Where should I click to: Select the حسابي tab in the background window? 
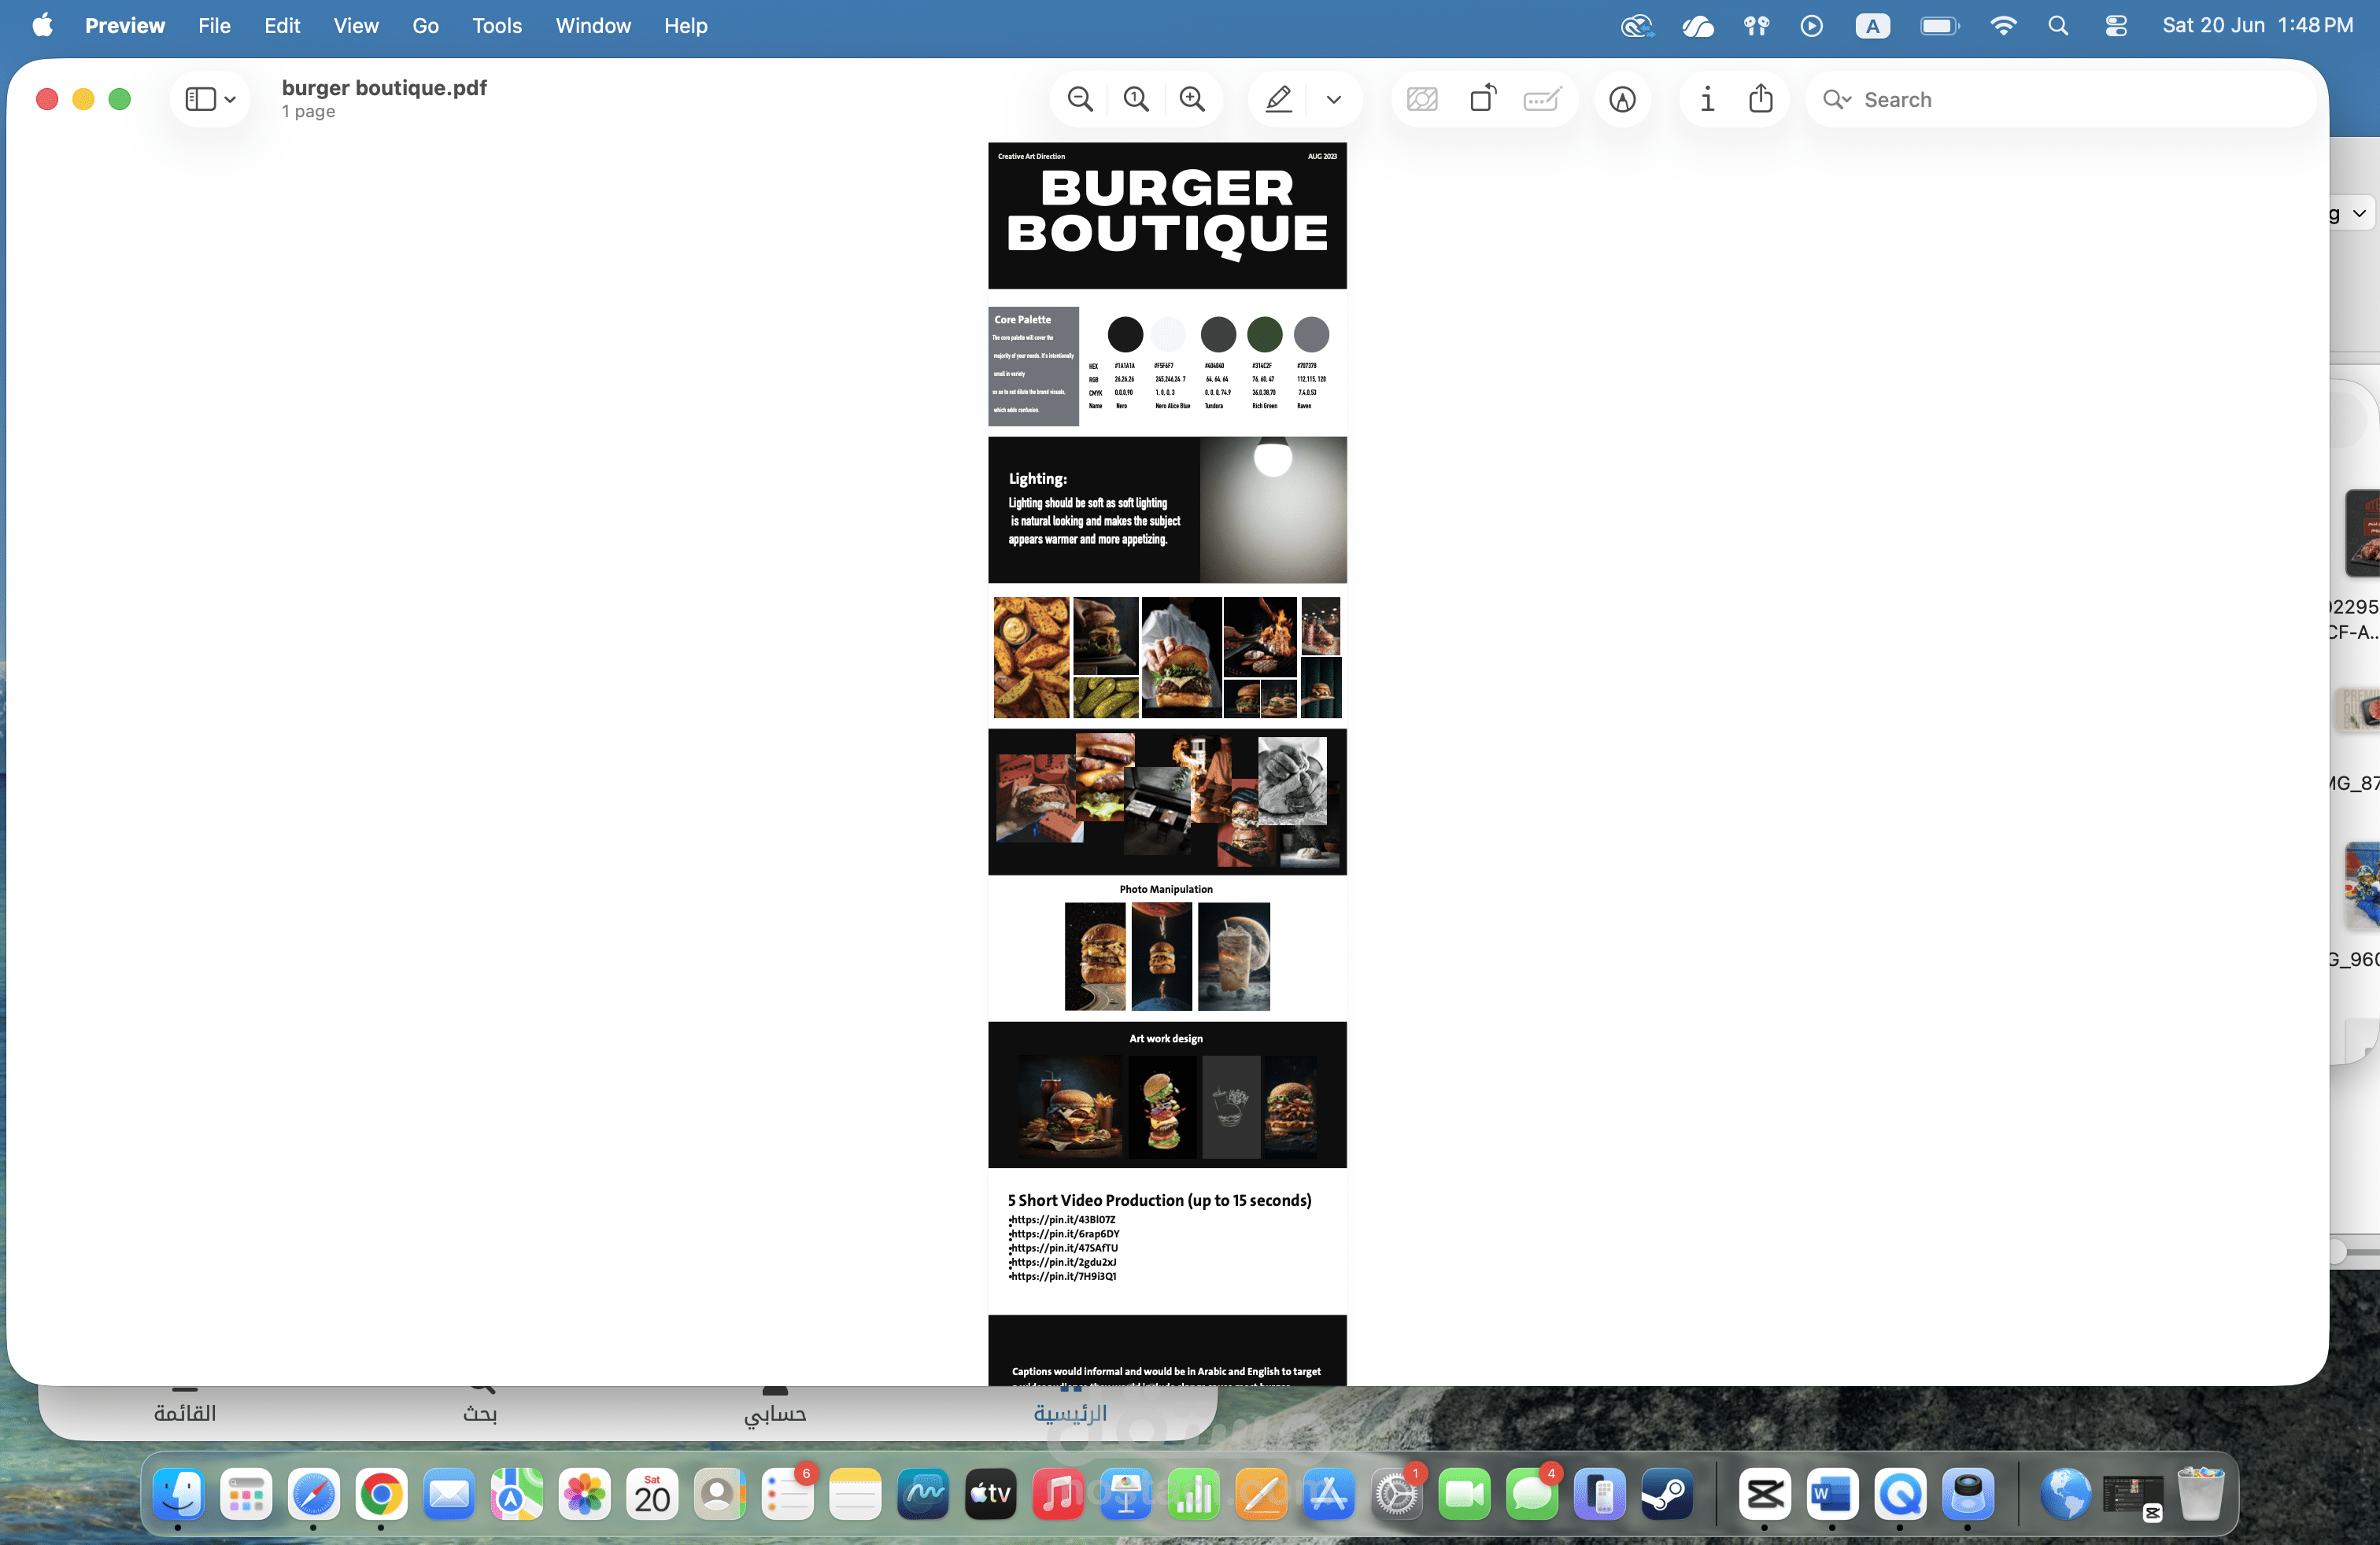[x=775, y=1412]
